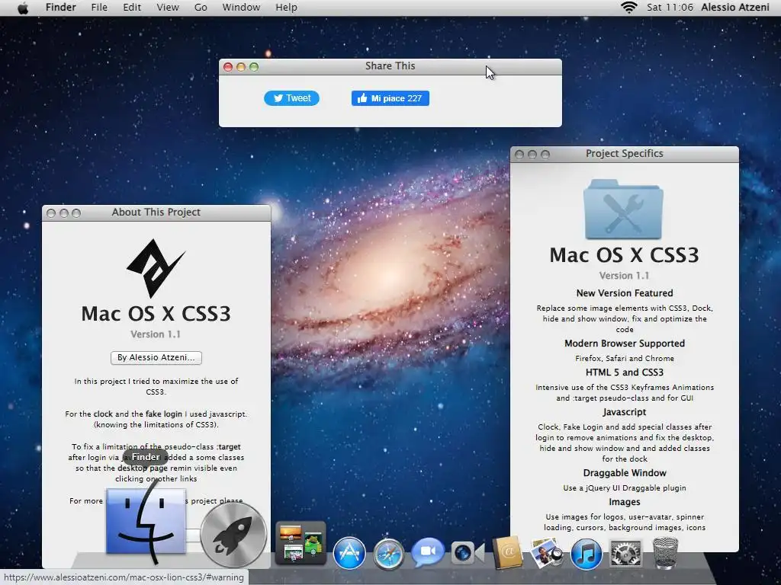The width and height of the screenshot is (781, 585).
Task: Open the Window menu
Action: coord(241,8)
